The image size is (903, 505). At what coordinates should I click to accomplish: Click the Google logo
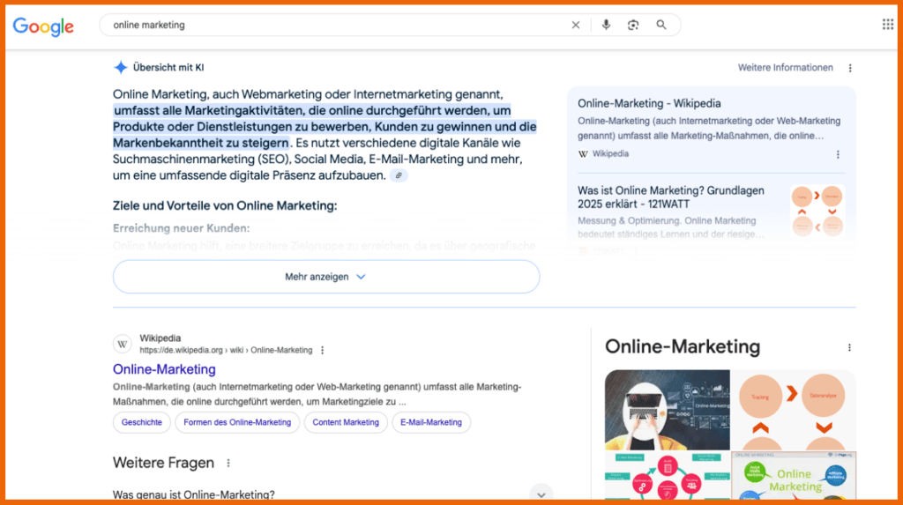click(x=43, y=26)
